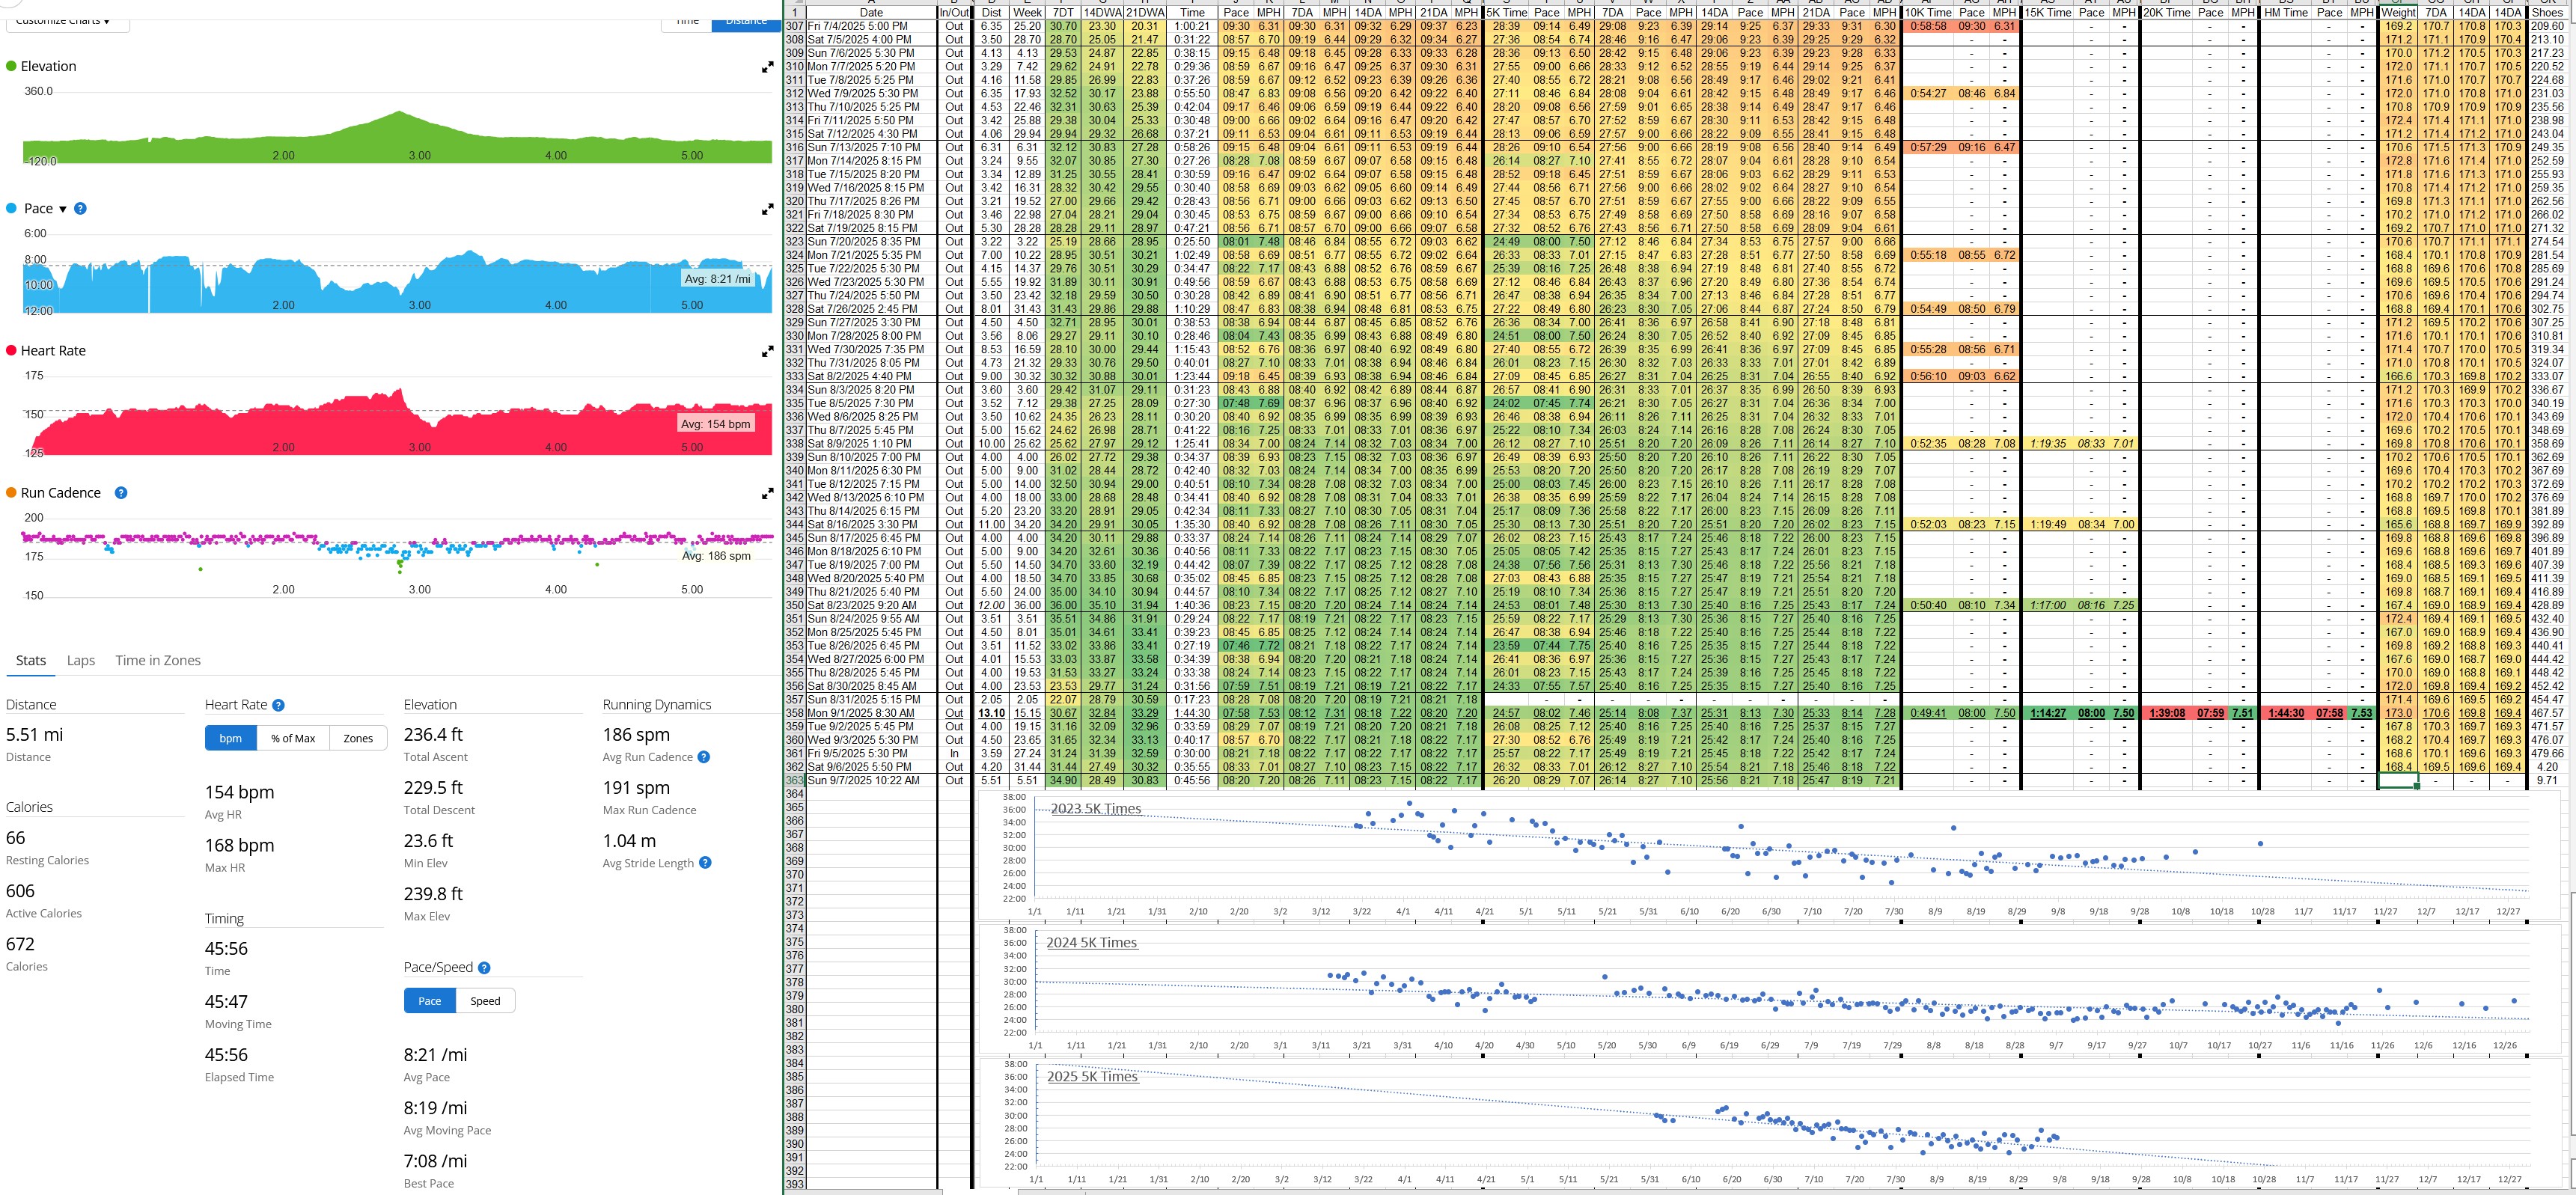Switch to the Stats tab
Image resolution: width=2576 pixels, height=1195 pixels.
(31, 660)
